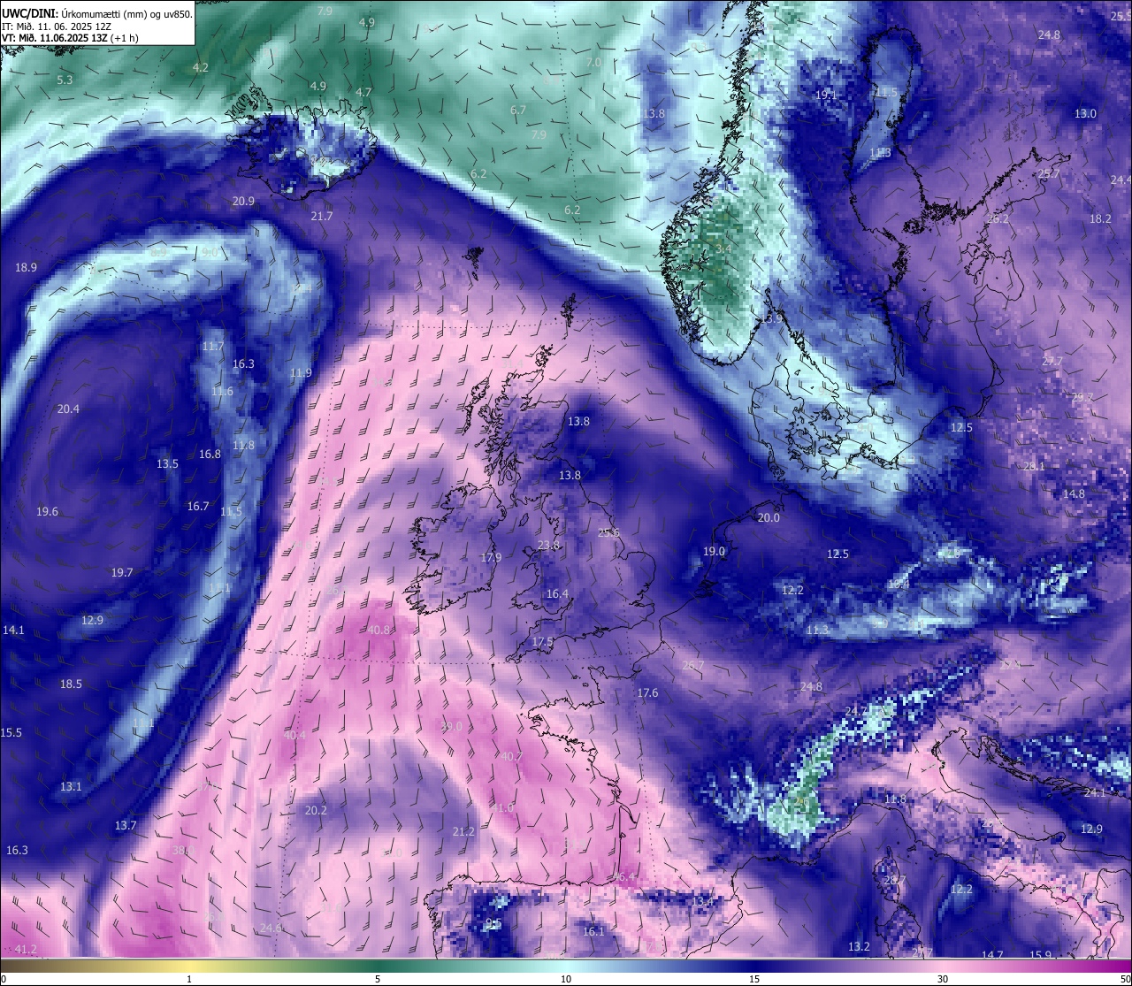Click the 20.9 value south of Iceland
The image size is (1132, 986).
click(243, 201)
